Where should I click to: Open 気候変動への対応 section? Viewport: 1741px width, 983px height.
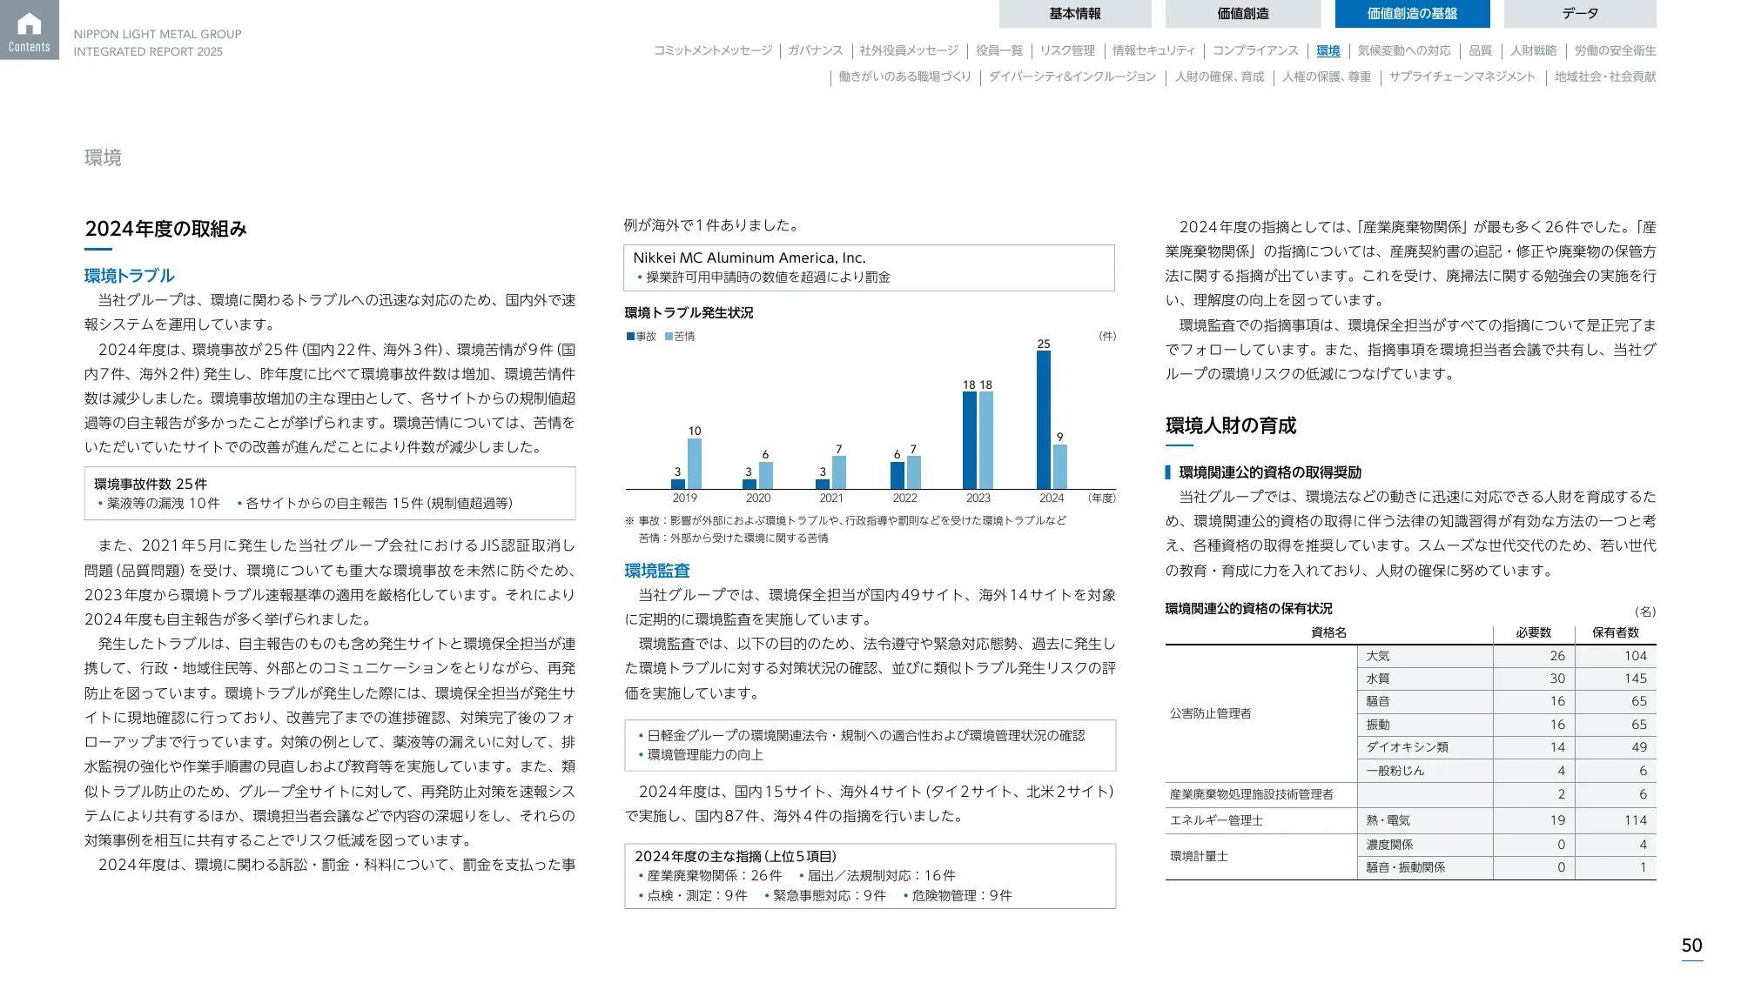click(x=1402, y=50)
